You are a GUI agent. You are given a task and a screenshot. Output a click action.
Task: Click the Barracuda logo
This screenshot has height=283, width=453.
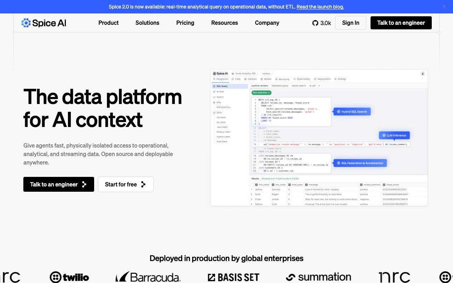[x=148, y=277]
